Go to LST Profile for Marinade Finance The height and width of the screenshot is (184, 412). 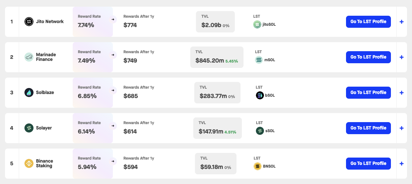point(368,57)
